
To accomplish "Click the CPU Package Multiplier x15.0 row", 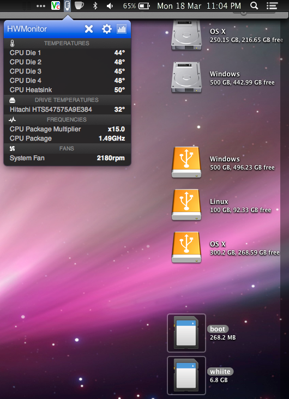I will [x=67, y=129].
